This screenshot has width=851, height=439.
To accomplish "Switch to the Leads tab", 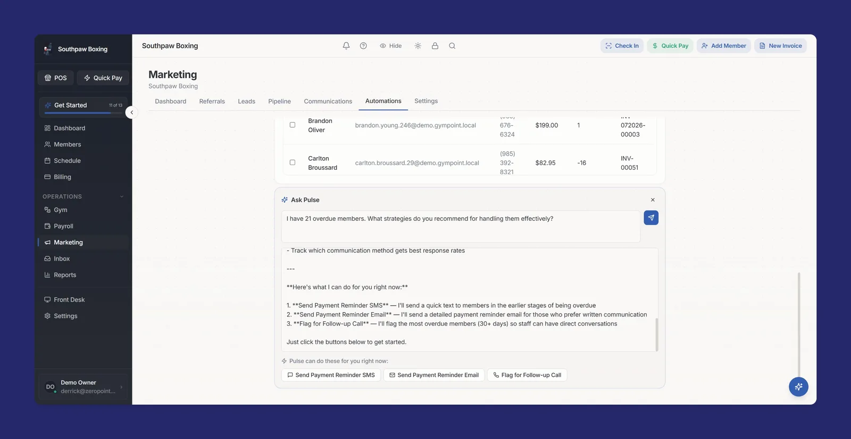I will [246, 101].
